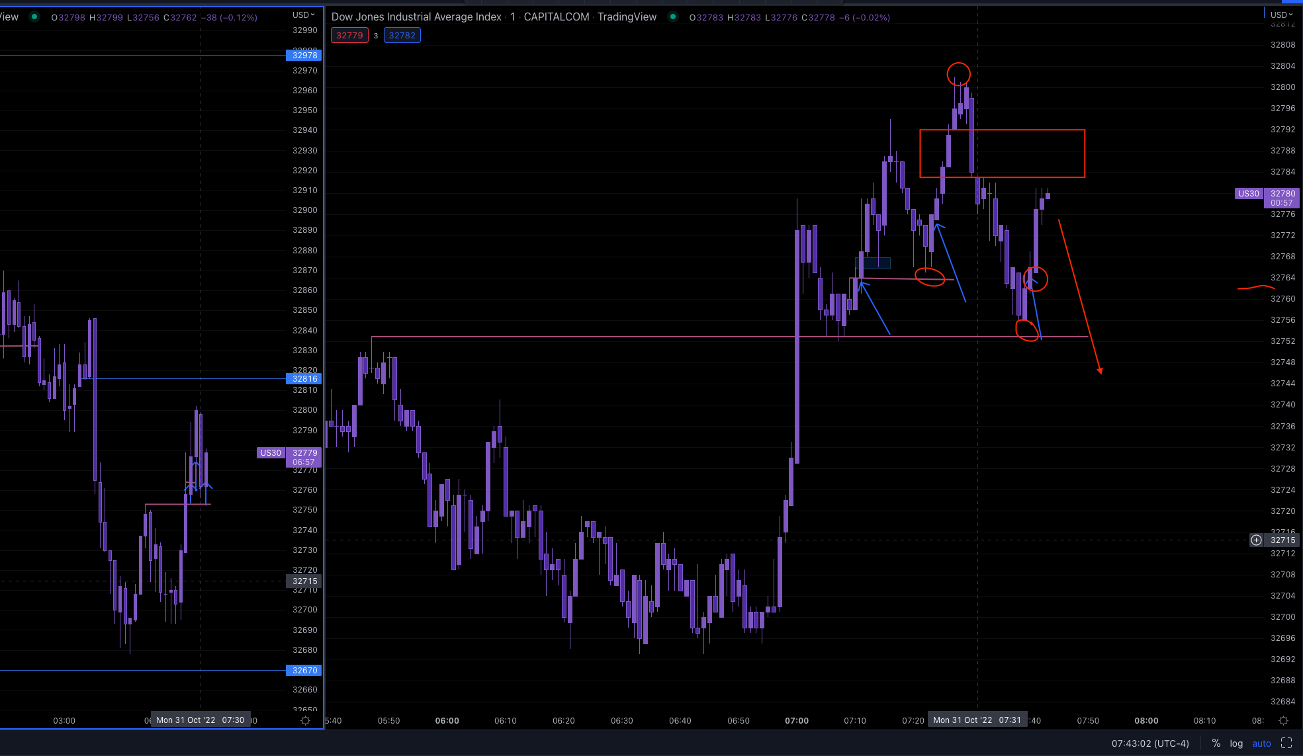1303x756 pixels.
Task: Expand the currency selector chevron near top-right
Action: [1290, 14]
